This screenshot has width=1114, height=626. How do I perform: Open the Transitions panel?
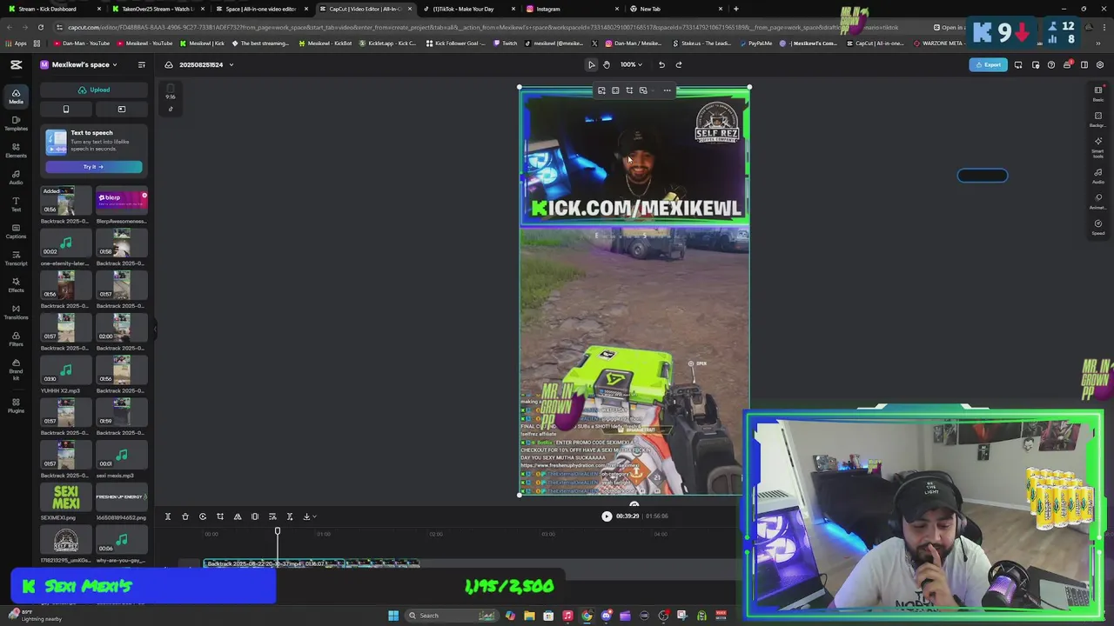tap(16, 312)
